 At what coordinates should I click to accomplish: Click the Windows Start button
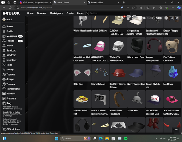point(56,138)
